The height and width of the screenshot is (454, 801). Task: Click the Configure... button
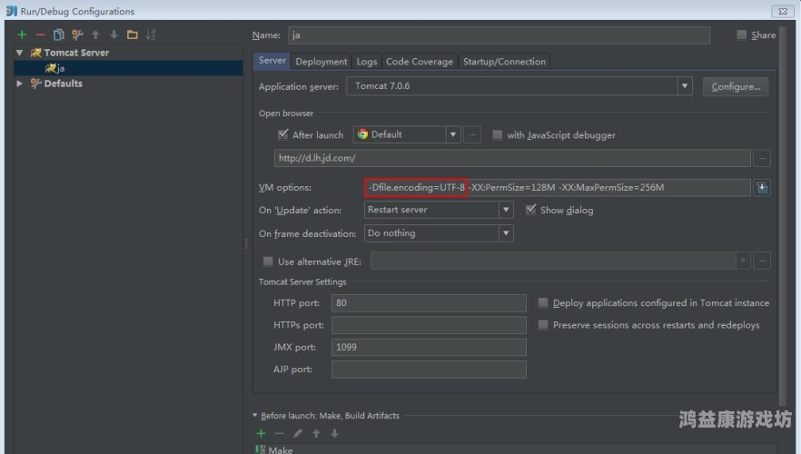coord(736,87)
